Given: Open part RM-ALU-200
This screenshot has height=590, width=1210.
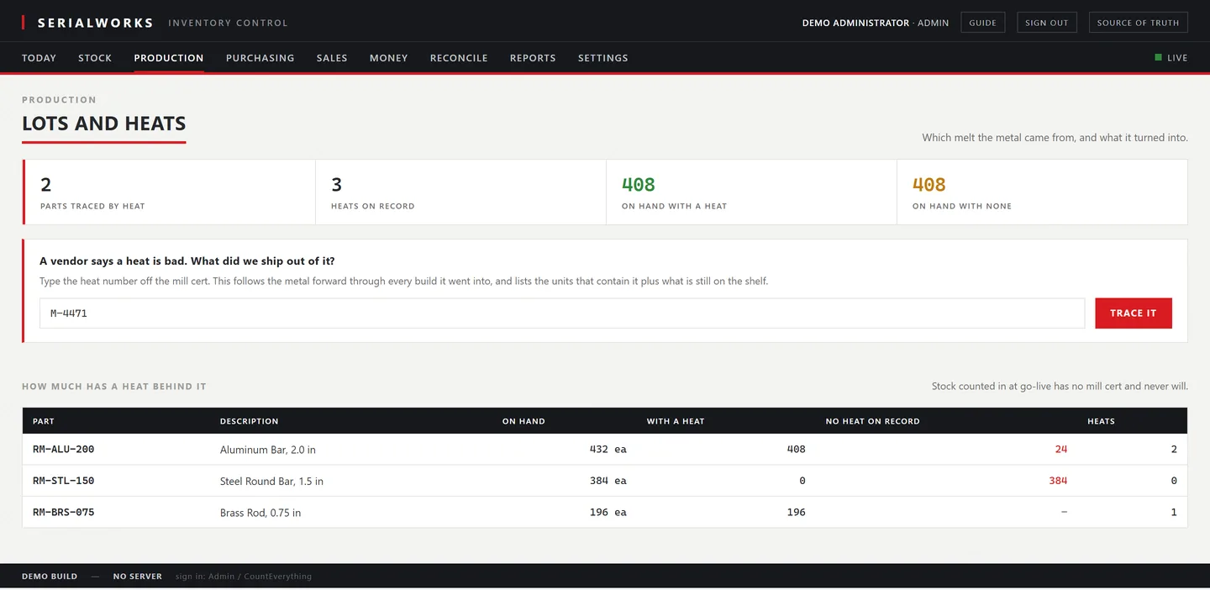Looking at the screenshot, I should click(x=64, y=450).
